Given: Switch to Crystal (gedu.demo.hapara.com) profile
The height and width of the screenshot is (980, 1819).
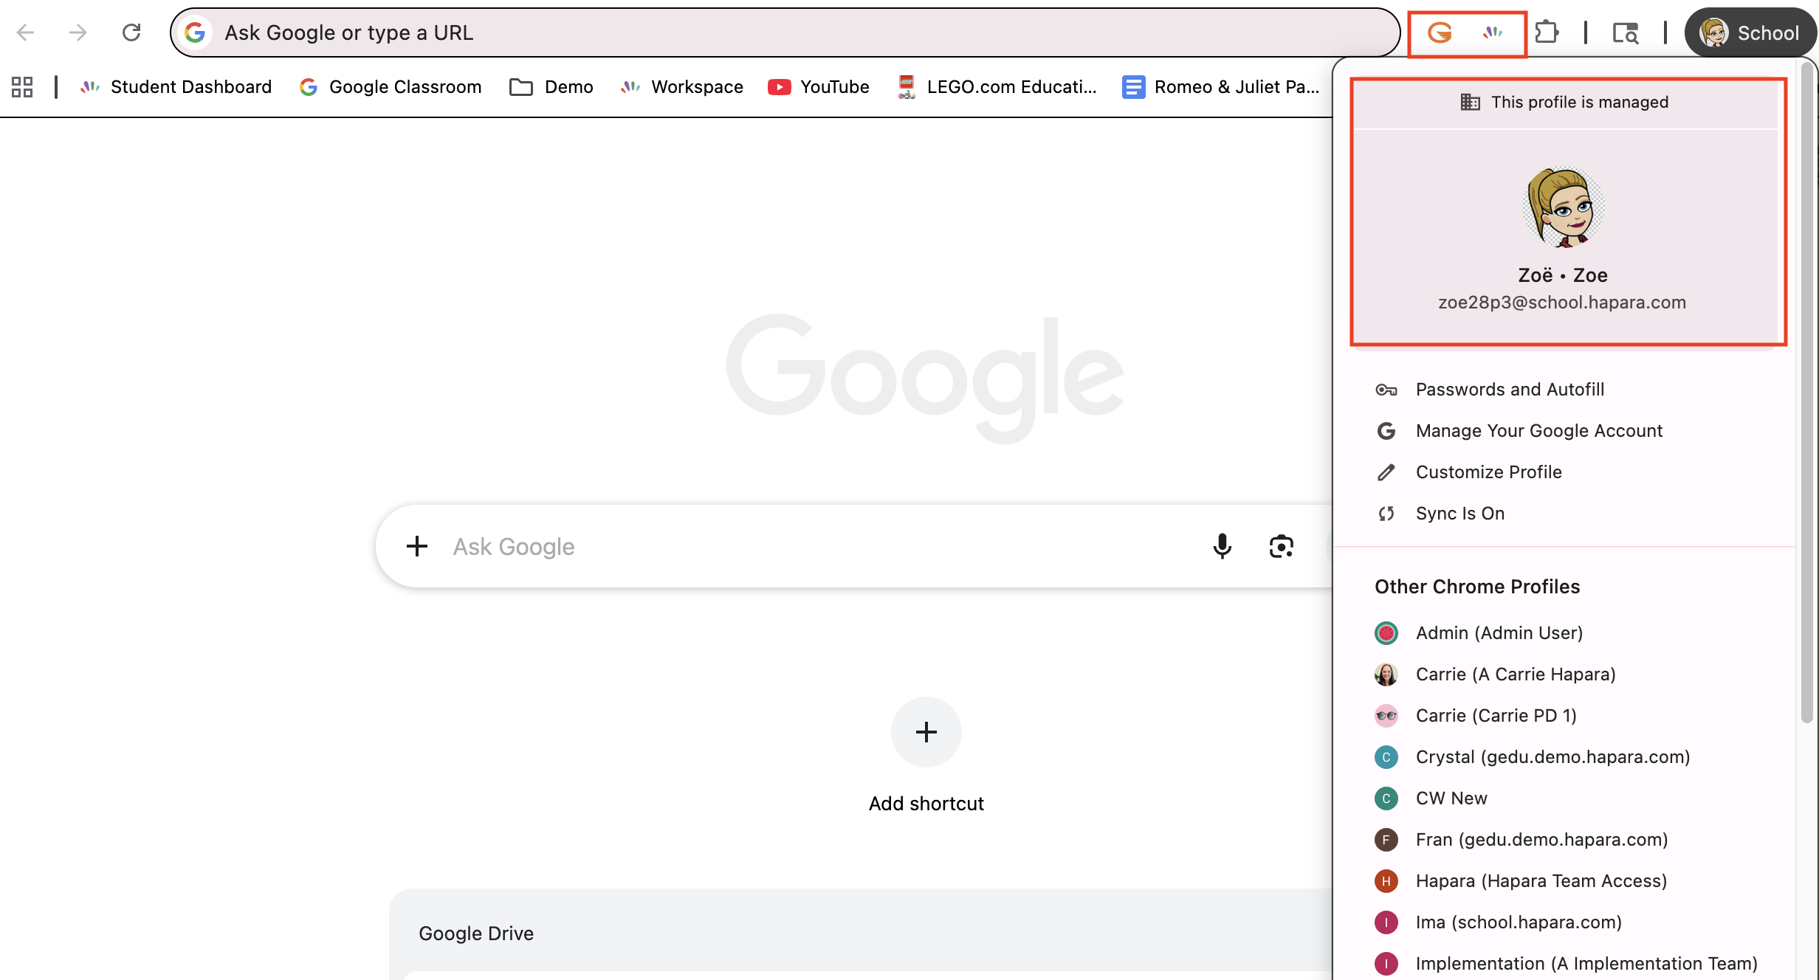Looking at the screenshot, I should (x=1564, y=757).
